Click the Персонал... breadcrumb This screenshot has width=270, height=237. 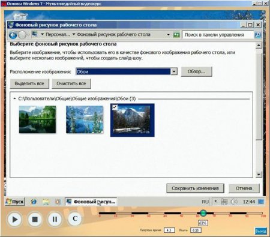tap(58, 34)
